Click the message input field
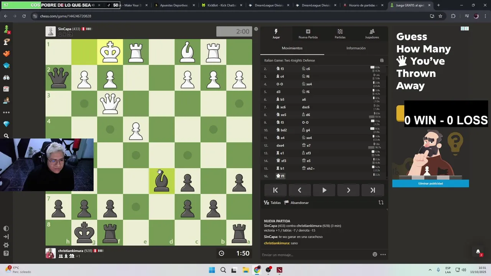The width and height of the screenshot is (491, 276). (315, 255)
